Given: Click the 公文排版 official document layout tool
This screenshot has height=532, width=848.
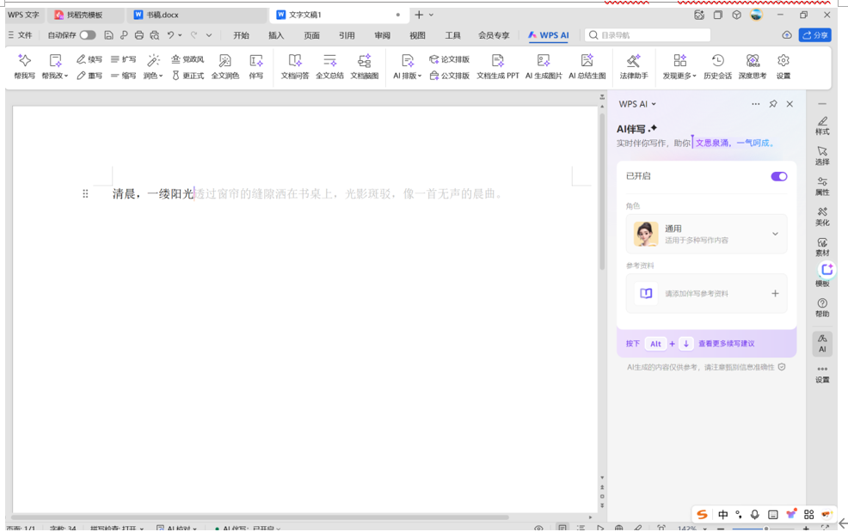Looking at the screenshot, I should click(x=449, y=76).
